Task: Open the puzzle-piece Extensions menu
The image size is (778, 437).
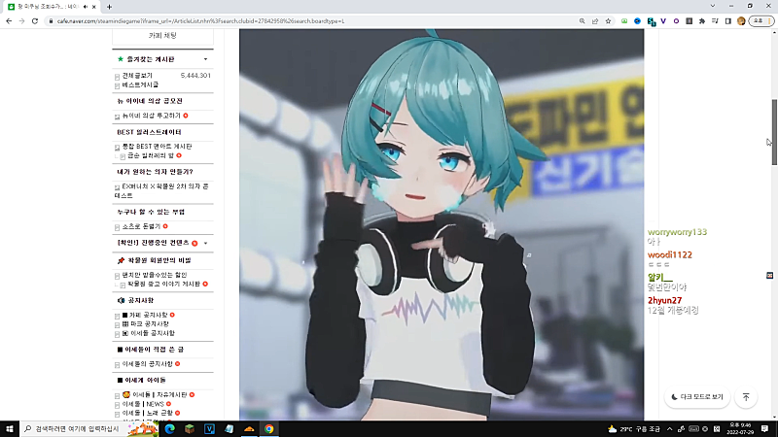Action: click(702, 21)
